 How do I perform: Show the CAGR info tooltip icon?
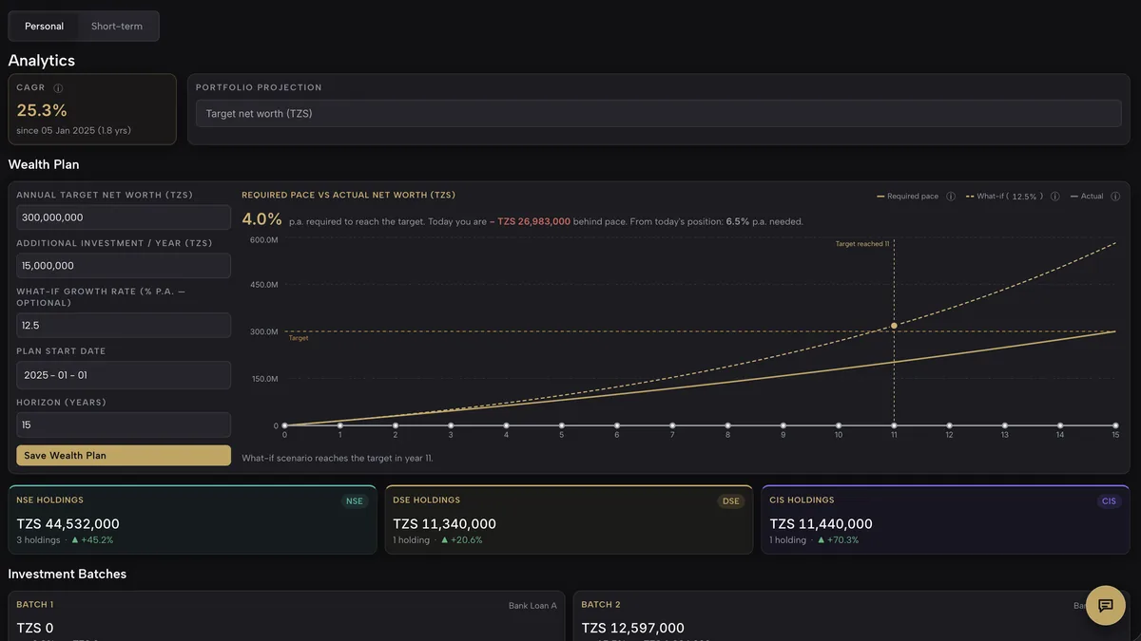point(58,88)
